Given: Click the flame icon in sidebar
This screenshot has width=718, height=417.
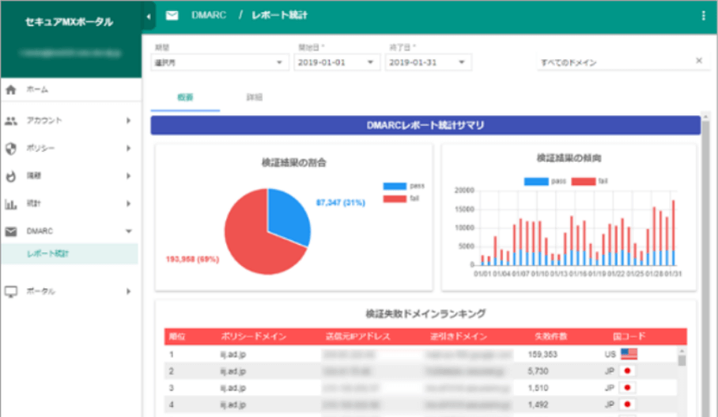Looking at the screenshot, I should (x=11, y=175).
